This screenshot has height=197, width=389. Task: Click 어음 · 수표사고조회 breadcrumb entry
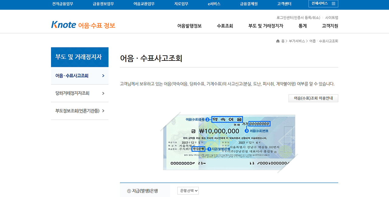click(x=324, y=41)
